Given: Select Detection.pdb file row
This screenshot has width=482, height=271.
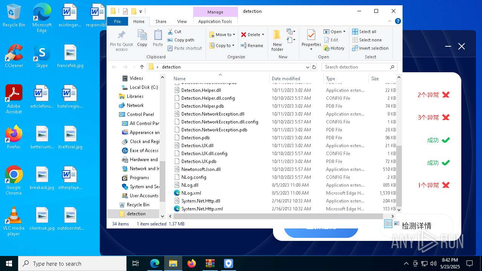Looking at the screenshot, I should [285, 137].
